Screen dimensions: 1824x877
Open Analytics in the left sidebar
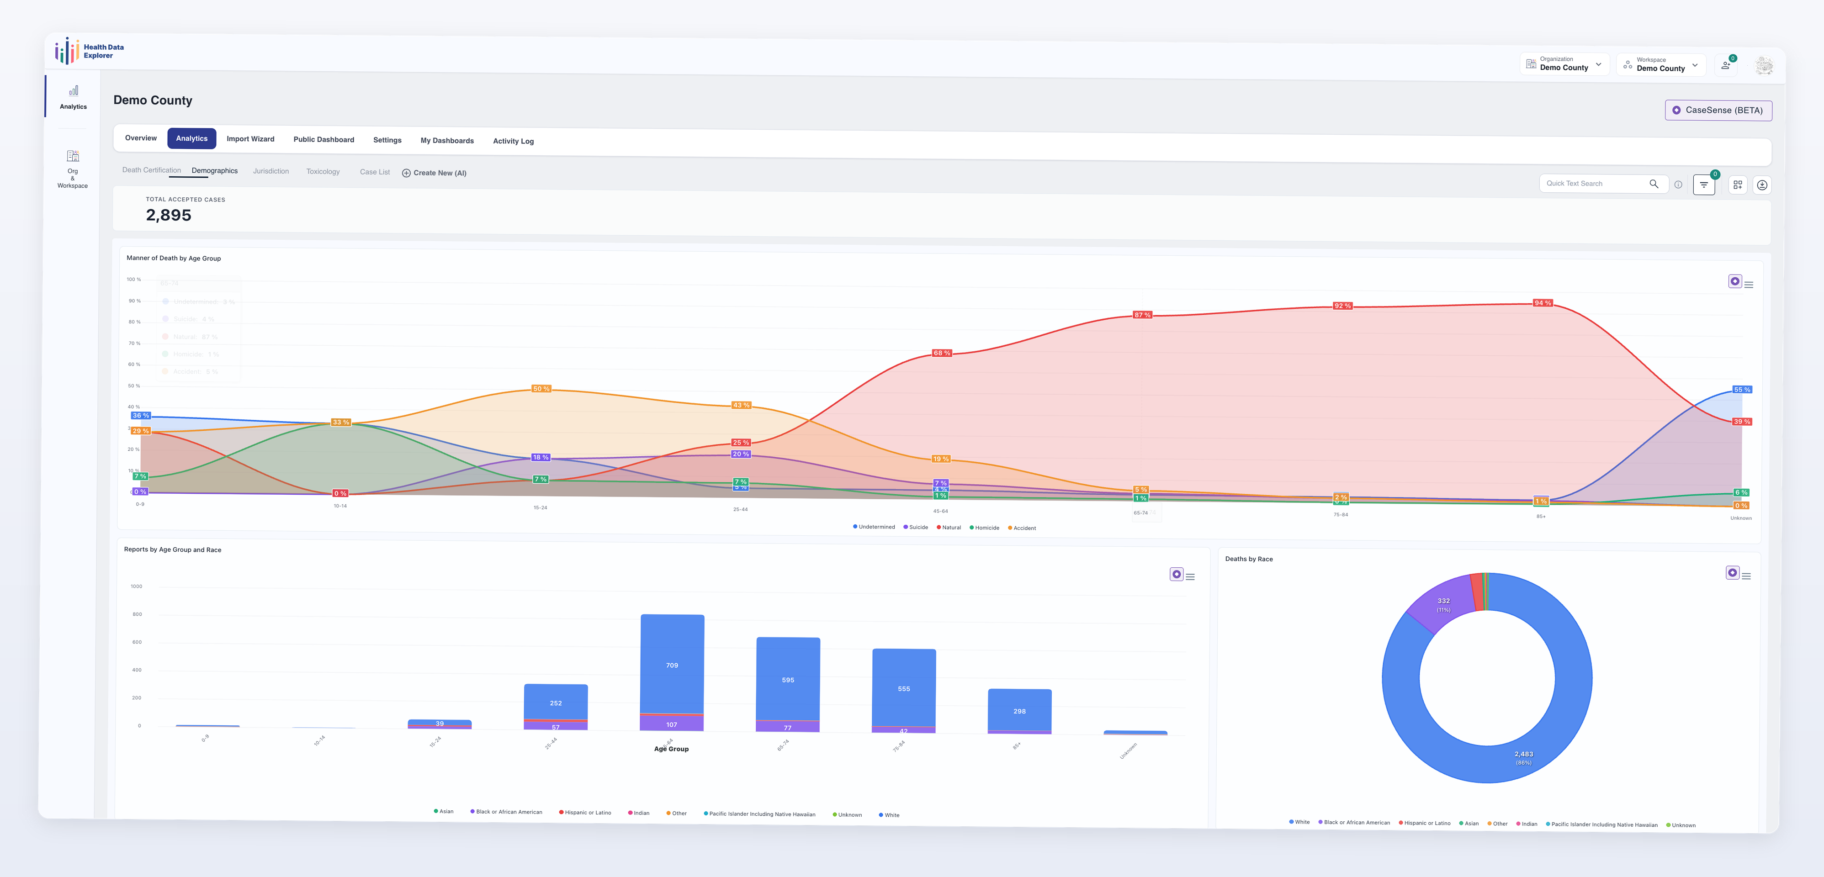pyautogui.click(x=73, y=97)
